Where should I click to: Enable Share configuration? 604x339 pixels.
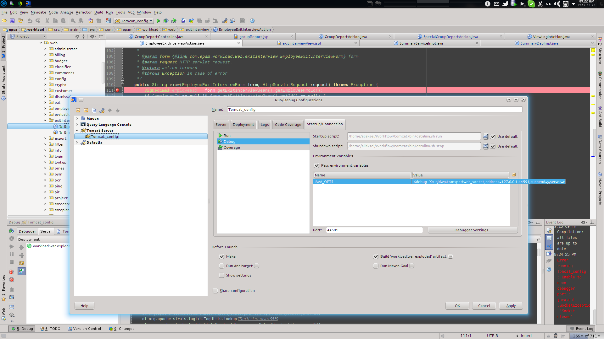click(x=215, y=290)
